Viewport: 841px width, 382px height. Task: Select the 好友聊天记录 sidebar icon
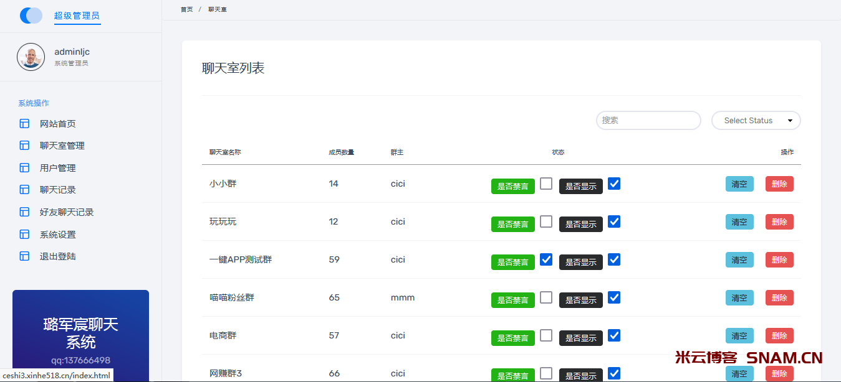[24, 212]
